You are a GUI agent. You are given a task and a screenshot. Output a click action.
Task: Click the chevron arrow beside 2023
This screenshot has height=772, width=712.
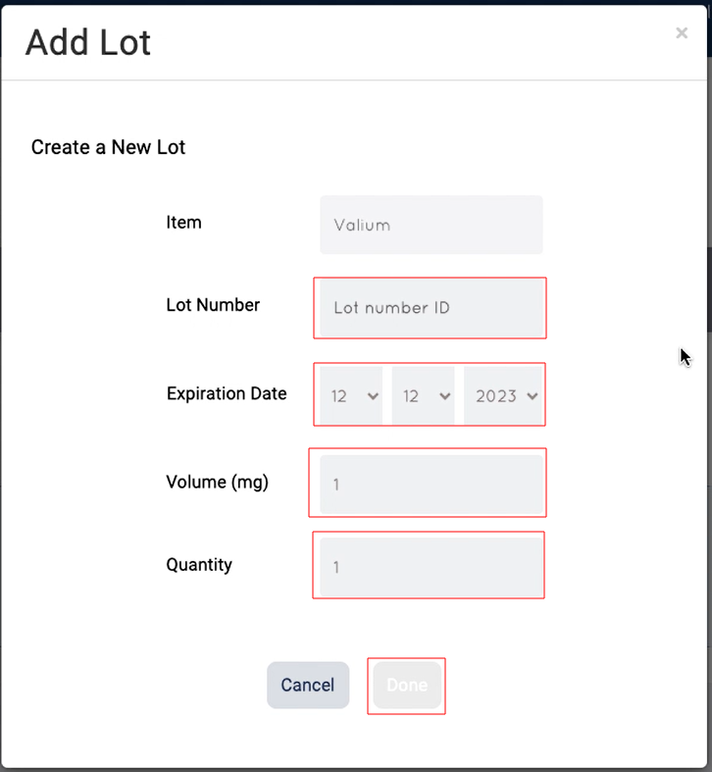[x=533, y=396]
